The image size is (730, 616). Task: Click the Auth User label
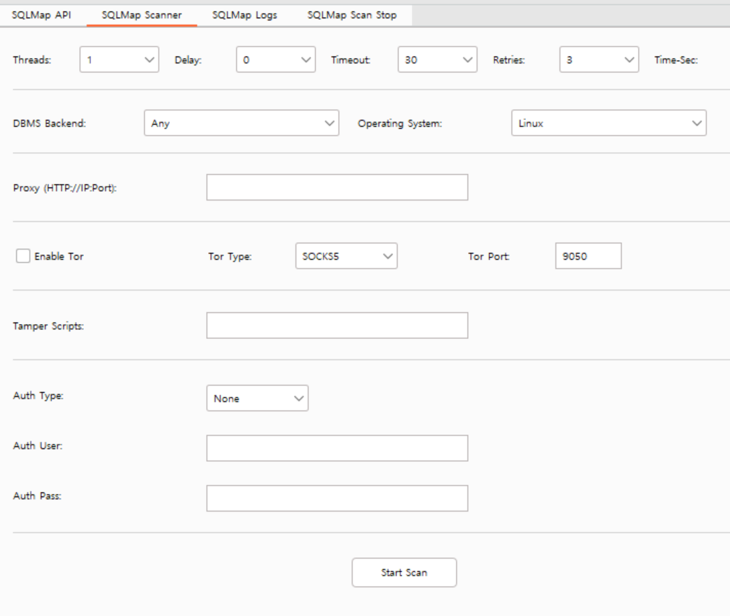pyautogui.click(x=38, y=445)
